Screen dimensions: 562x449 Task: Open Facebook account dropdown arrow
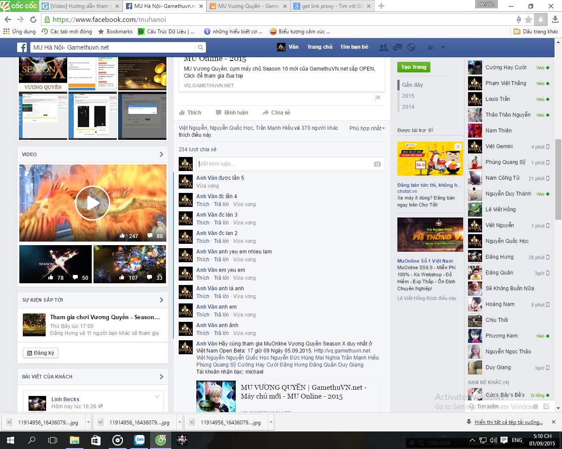tap(443, 47)
